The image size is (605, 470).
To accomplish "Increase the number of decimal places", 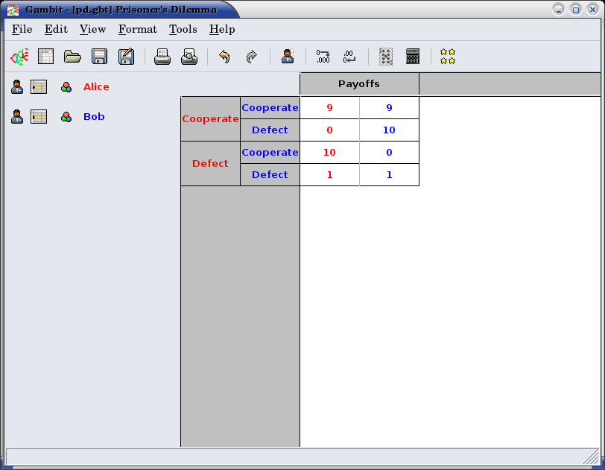I will point(323,57).
